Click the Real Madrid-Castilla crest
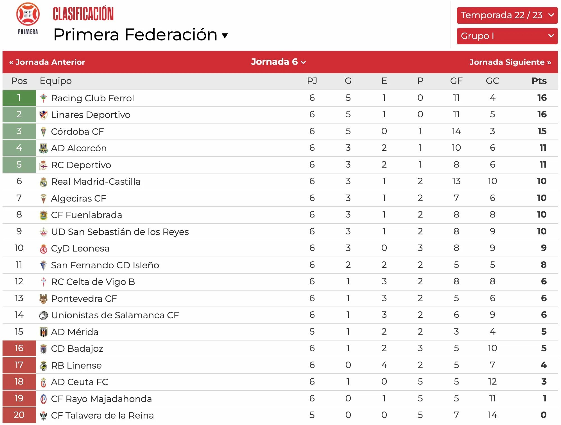Image resolution: width=561 pixels, height=425 pixels. point(43,182)
